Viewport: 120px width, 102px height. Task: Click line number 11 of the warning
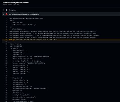pos(6,40)
